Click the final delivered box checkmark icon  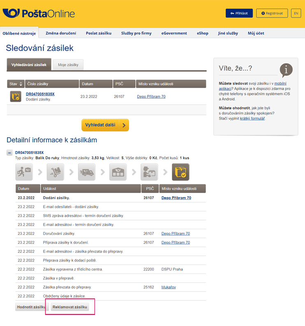pos(180,172)
